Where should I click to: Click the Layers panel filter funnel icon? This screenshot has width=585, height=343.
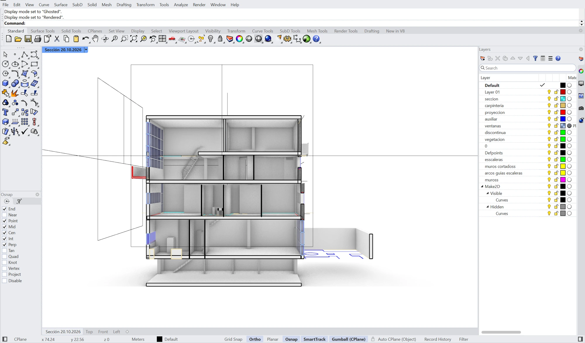tap(535, 59)
